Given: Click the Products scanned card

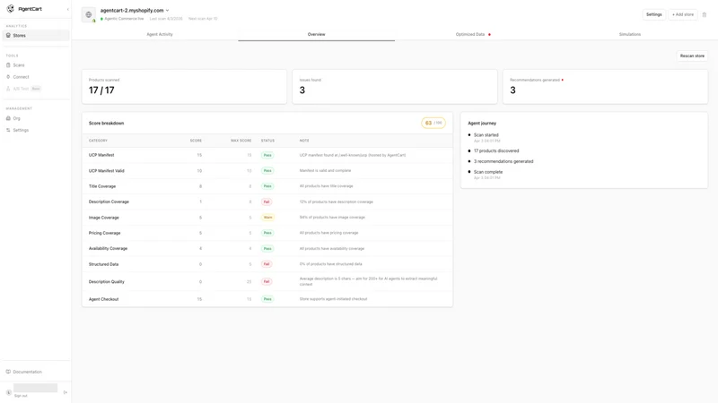Looking at the screenshot, I should pos(184,87).
